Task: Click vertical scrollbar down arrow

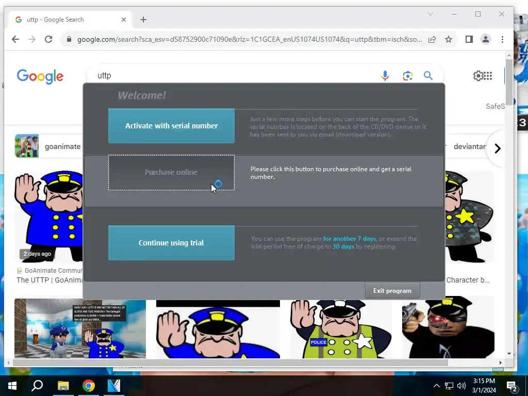Action: pyautogui.click(x=509, y=354)
